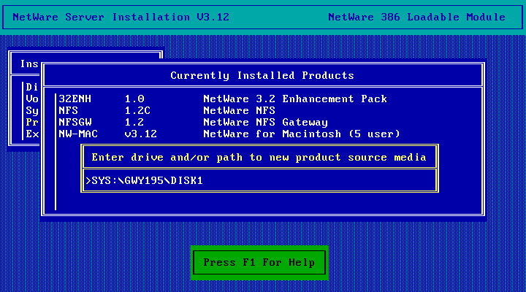This screenshot has height=292, width=526.
Task: Select the NFS product name
Action: tap(69, 111)
